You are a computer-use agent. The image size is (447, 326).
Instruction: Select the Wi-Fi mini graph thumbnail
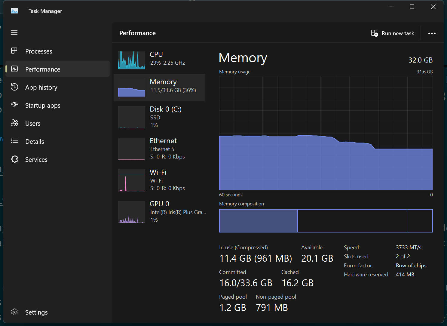pos(132,180)
